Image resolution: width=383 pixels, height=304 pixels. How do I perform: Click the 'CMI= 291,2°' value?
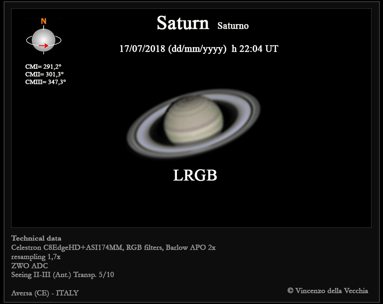(43, 67)
